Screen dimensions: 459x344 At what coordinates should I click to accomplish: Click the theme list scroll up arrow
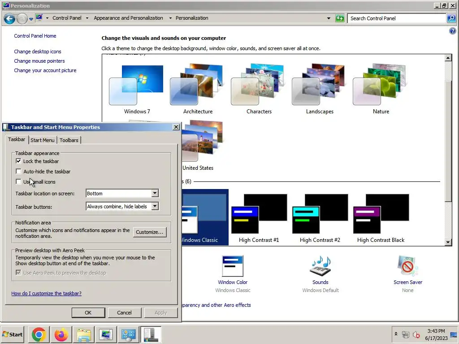[448, 58]
